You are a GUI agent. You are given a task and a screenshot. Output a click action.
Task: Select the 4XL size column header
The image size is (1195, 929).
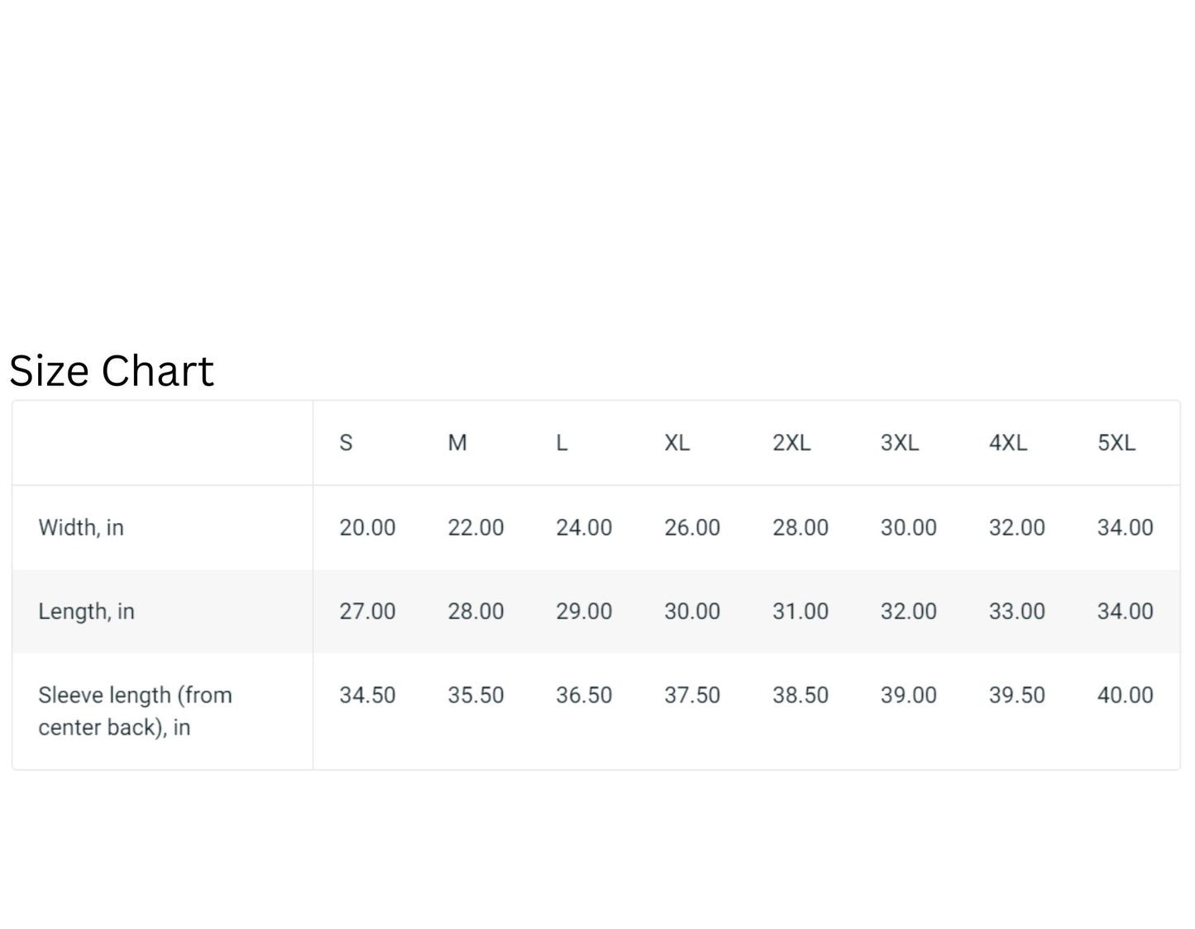click(1008, 443)
